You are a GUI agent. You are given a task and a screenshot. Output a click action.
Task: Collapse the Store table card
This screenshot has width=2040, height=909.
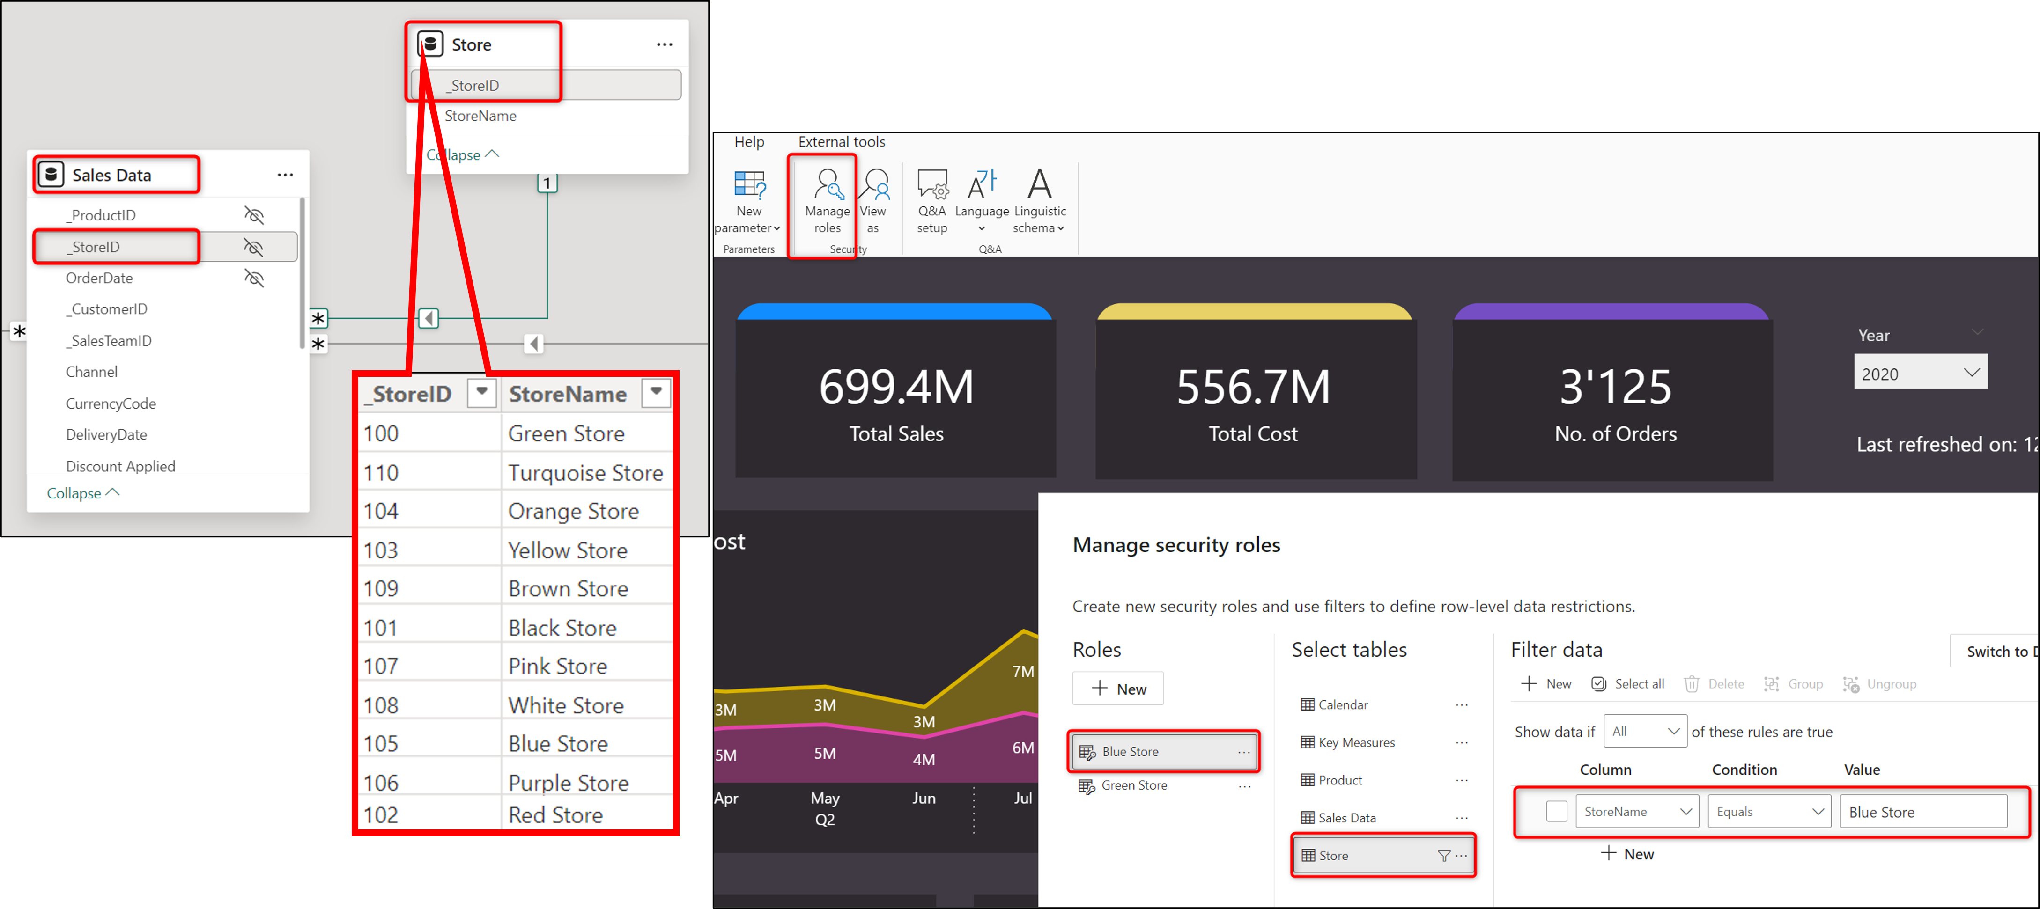pyautogui.click(x=463, y=155)
